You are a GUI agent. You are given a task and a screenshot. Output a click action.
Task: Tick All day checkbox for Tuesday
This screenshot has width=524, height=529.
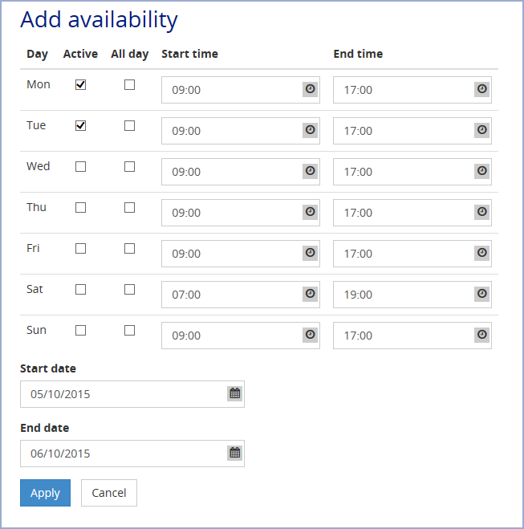click(129, 126)
